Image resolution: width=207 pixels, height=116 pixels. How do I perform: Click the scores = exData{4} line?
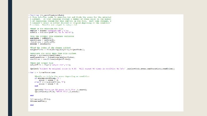click(x=41, y=44)
